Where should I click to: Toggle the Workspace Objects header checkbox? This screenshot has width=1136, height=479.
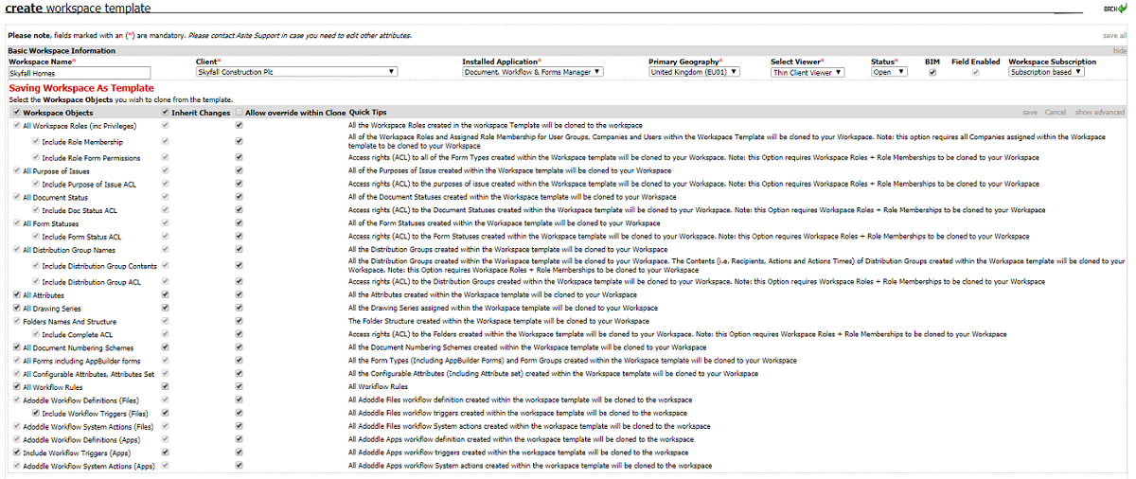tap(16, 113)
